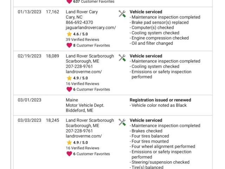Viewport: 225px width, 169px height.
Task: Click the heart icon beside 8 Customer Favorites
Action: point(69,45)
